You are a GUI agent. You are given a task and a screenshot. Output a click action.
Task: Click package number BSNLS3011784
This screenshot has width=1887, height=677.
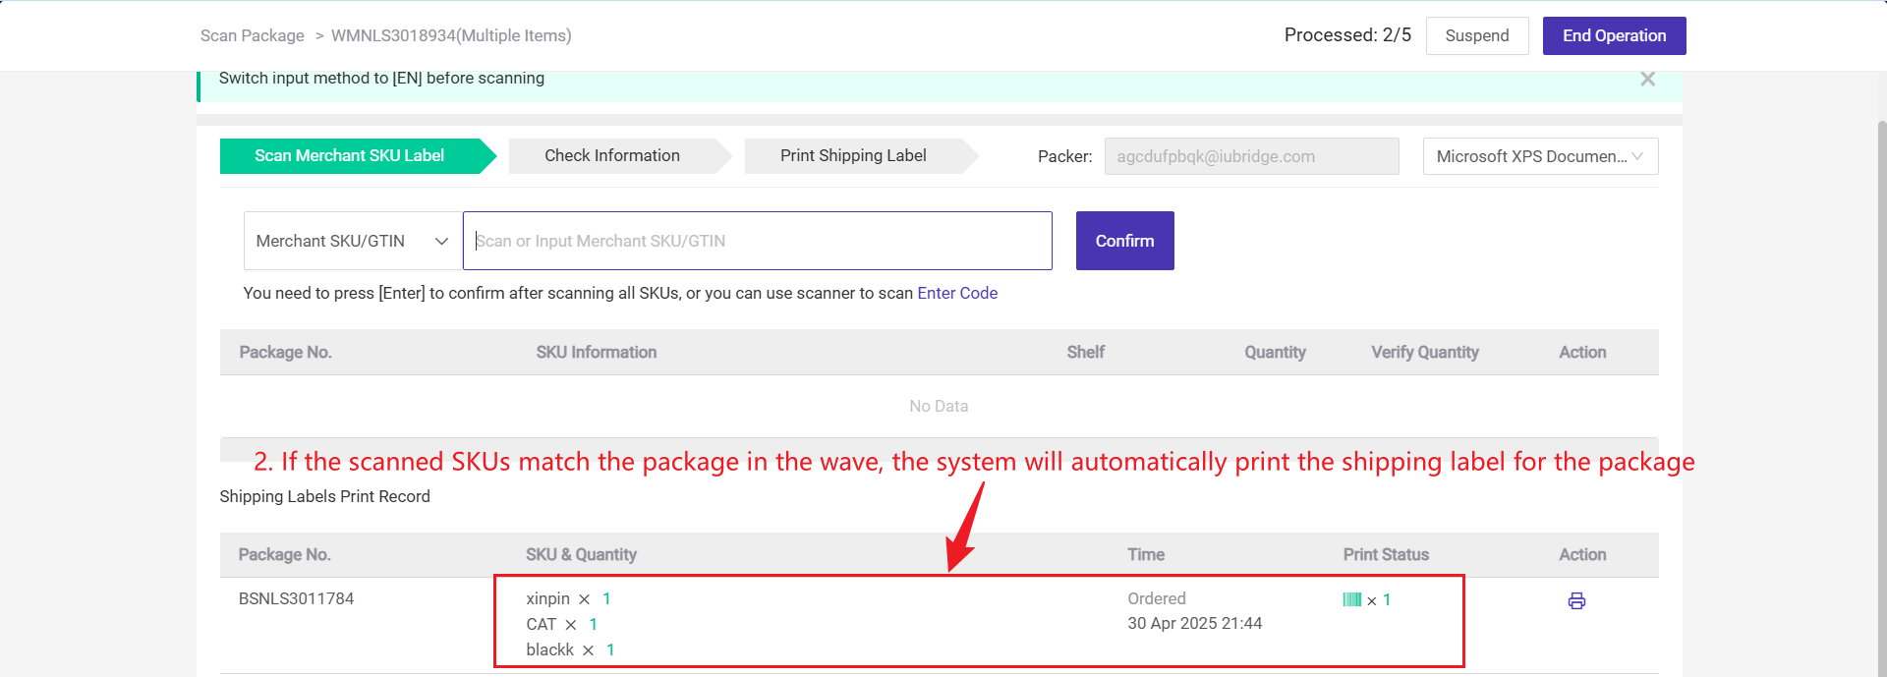click(x=296, y=598)
